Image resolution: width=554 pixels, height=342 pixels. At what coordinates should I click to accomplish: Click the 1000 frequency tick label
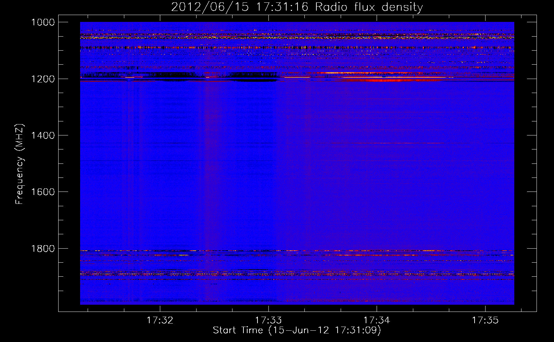[43, 22]
